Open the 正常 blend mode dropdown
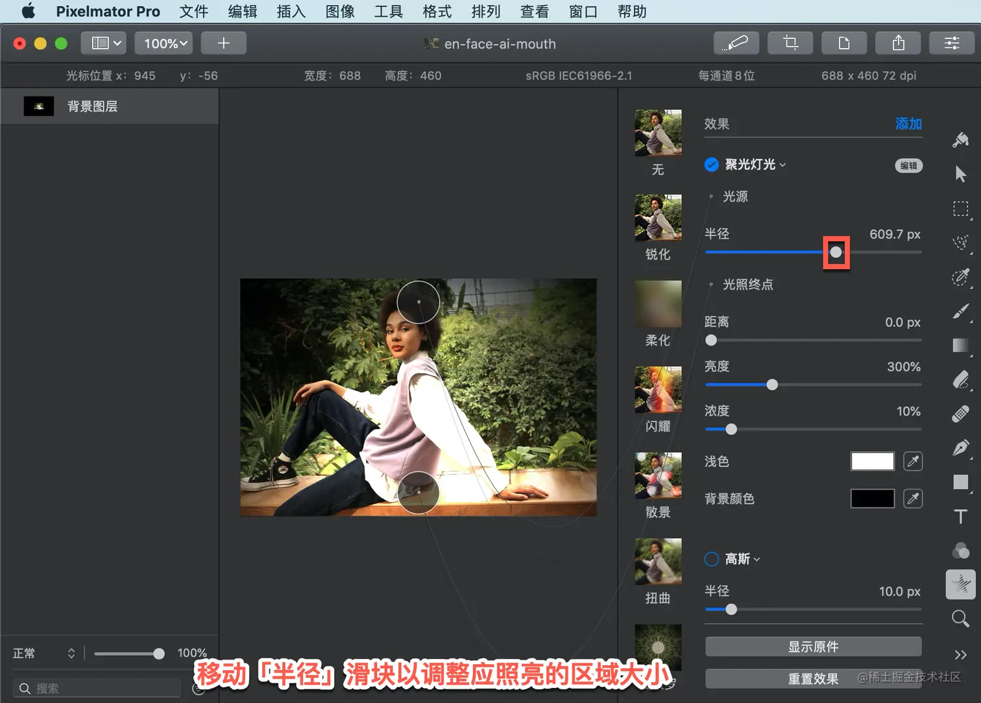981x703 pixels. click(44, 653)
